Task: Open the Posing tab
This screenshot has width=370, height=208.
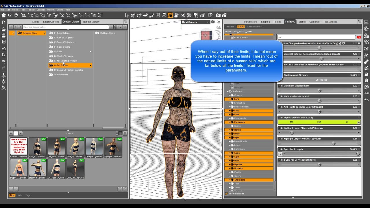Action: click(x=277, y=22)
